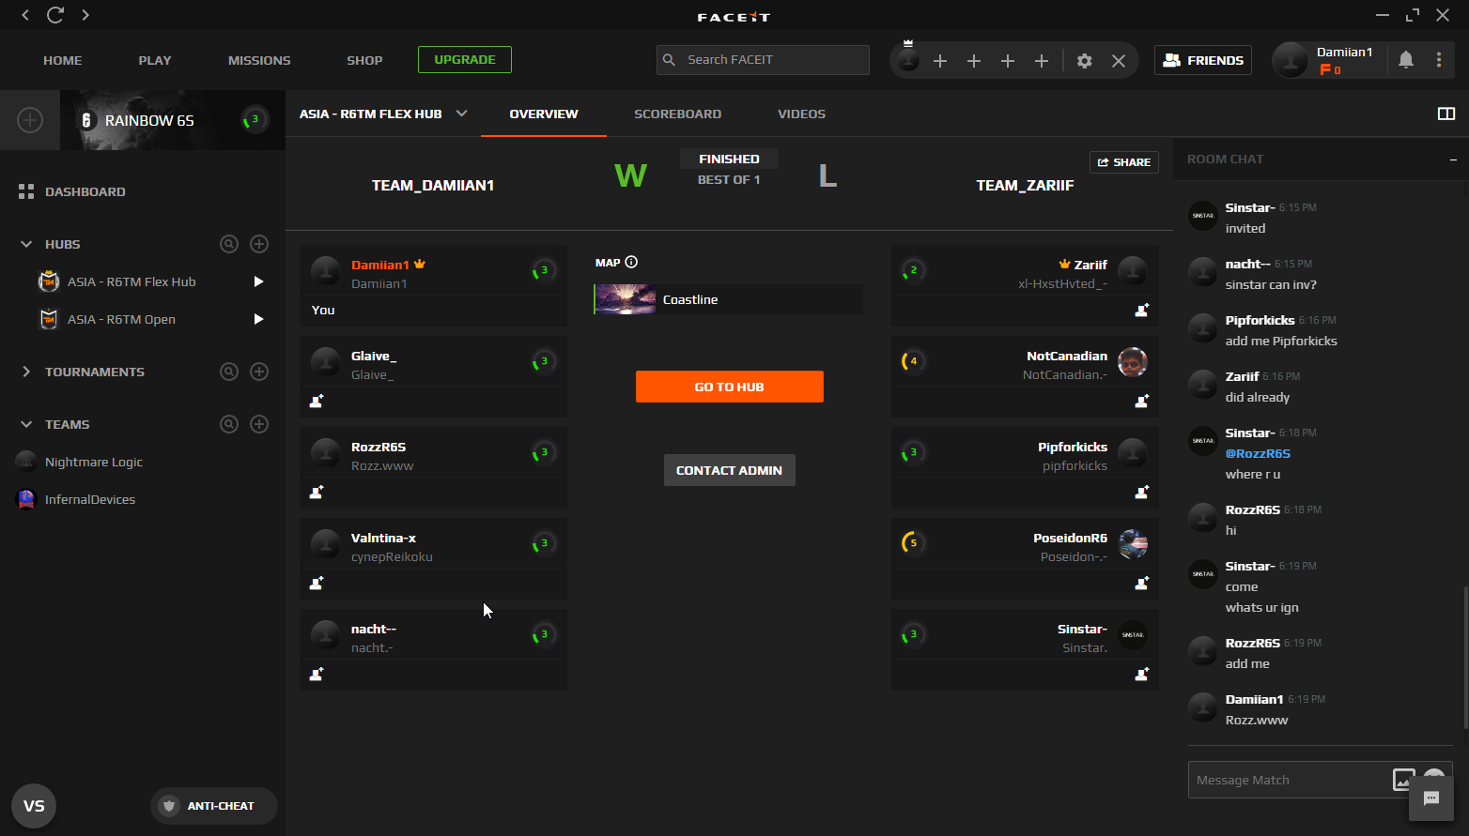Open the ASIA - R6TM FLEX HUB dropdown

pyautogui.click(x=461, y=114)
